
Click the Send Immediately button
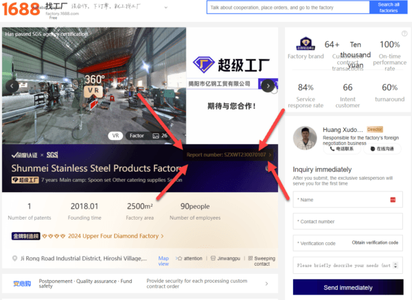click(348, 288)
